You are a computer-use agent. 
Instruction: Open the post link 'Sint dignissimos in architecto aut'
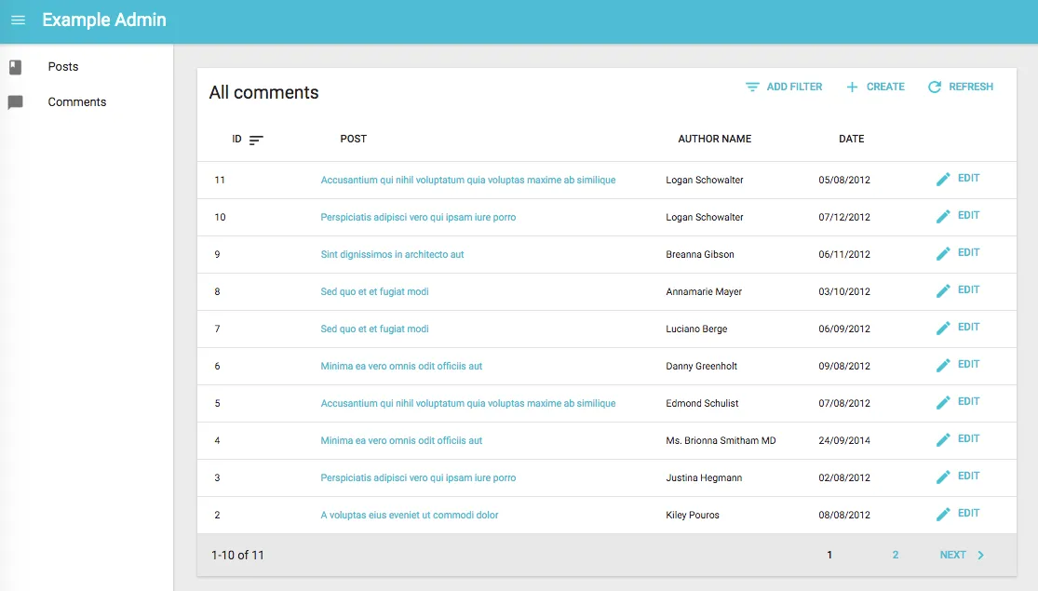pyautogui.click(x=392, y=254)
